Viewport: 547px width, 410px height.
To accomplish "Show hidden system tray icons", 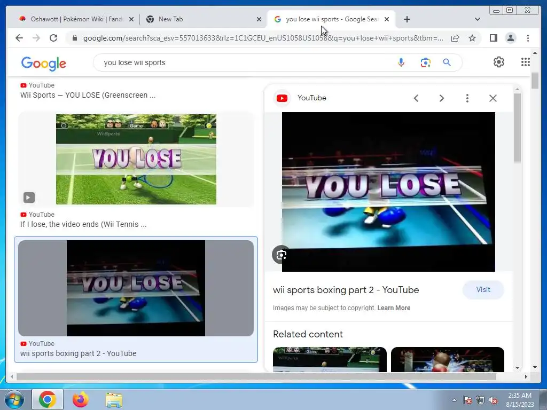I will [454, 400].
